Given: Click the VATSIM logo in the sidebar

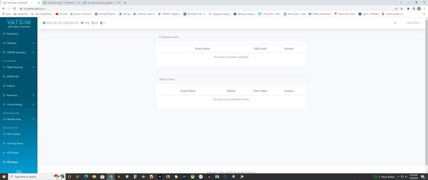Looking at the screenshot, I should 15,22.
